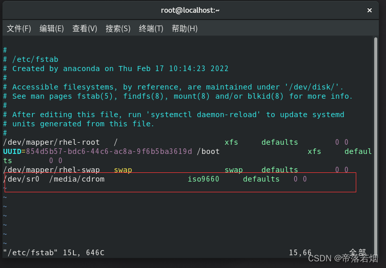
Task: Open the 查看(V) menu
Action: pos(85,29)
